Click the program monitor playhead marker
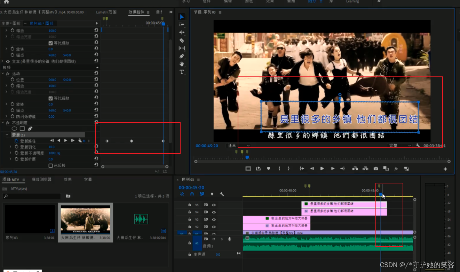Screen dimensions: 460x272 pos(247,157)
